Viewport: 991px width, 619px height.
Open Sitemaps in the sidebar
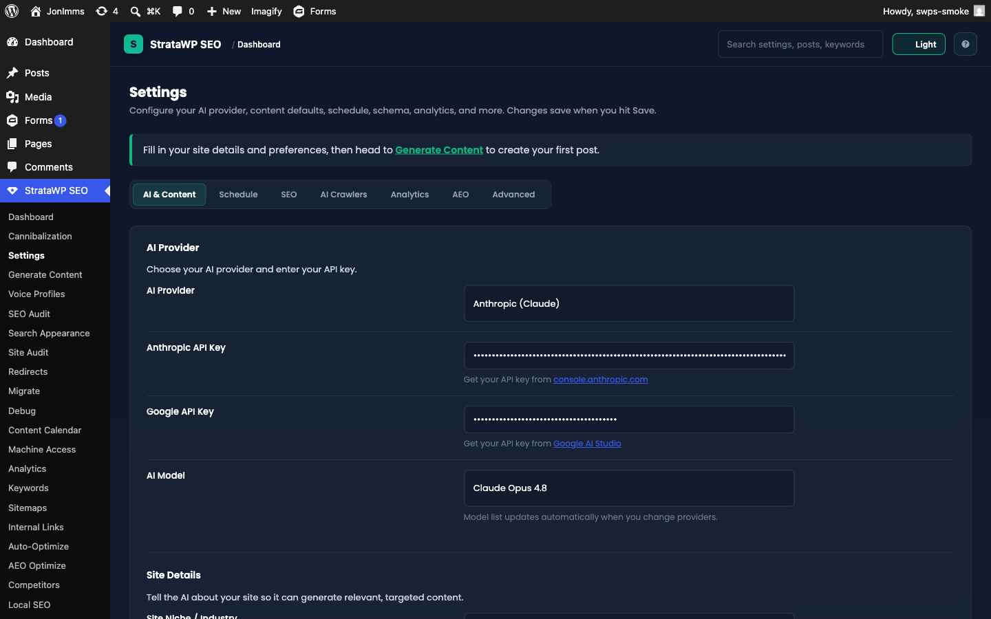(x=28, y=508)
